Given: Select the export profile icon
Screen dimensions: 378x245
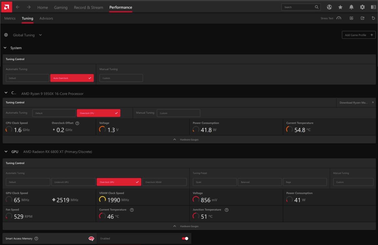Looking at the screenshot, I should click(x=362, y=18).
